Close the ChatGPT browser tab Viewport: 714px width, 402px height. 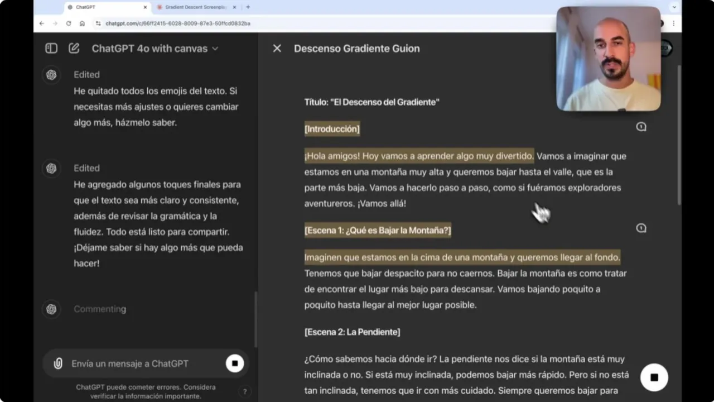146,7
